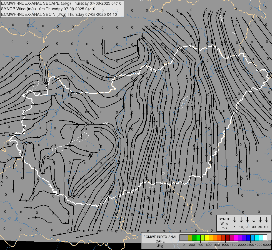Click the 5 m/s value in wind legend
Image resolution: width=272 pixels, height=250 pixels.
pos(234,227)
